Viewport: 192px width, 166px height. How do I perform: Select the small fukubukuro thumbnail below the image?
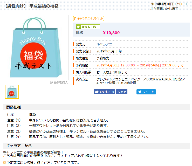tap(12, 92)
